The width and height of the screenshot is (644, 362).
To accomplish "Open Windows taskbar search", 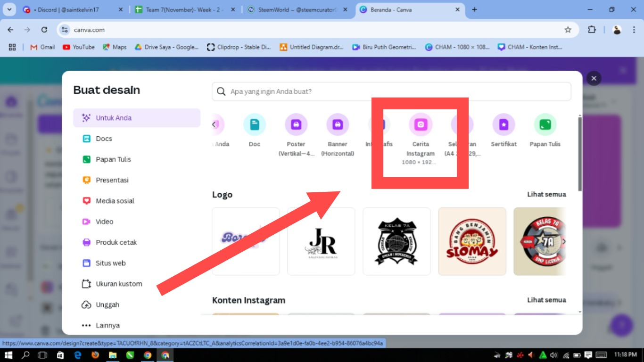I will [26, 355].
